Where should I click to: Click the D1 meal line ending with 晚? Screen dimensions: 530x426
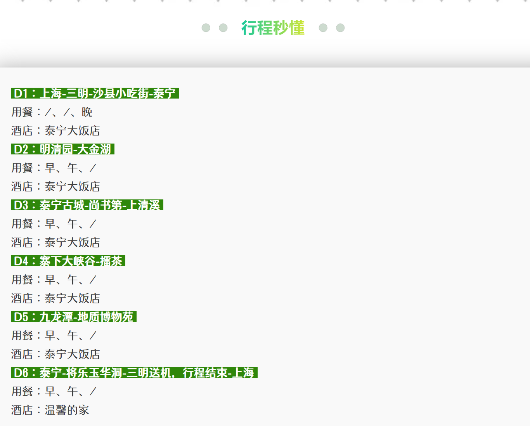pos(52,112)
